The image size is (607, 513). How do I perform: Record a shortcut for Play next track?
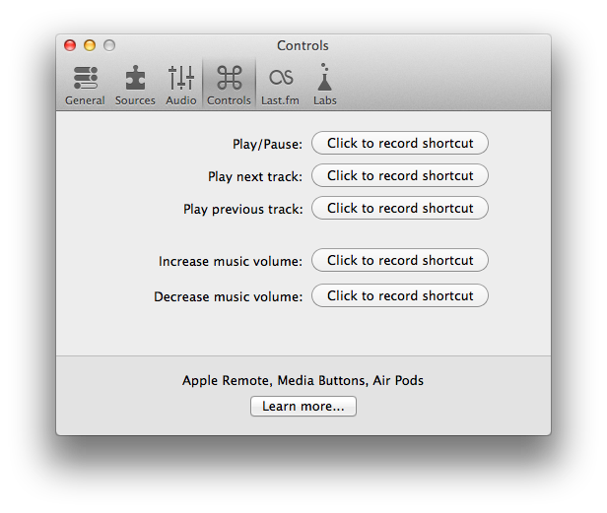400,175
